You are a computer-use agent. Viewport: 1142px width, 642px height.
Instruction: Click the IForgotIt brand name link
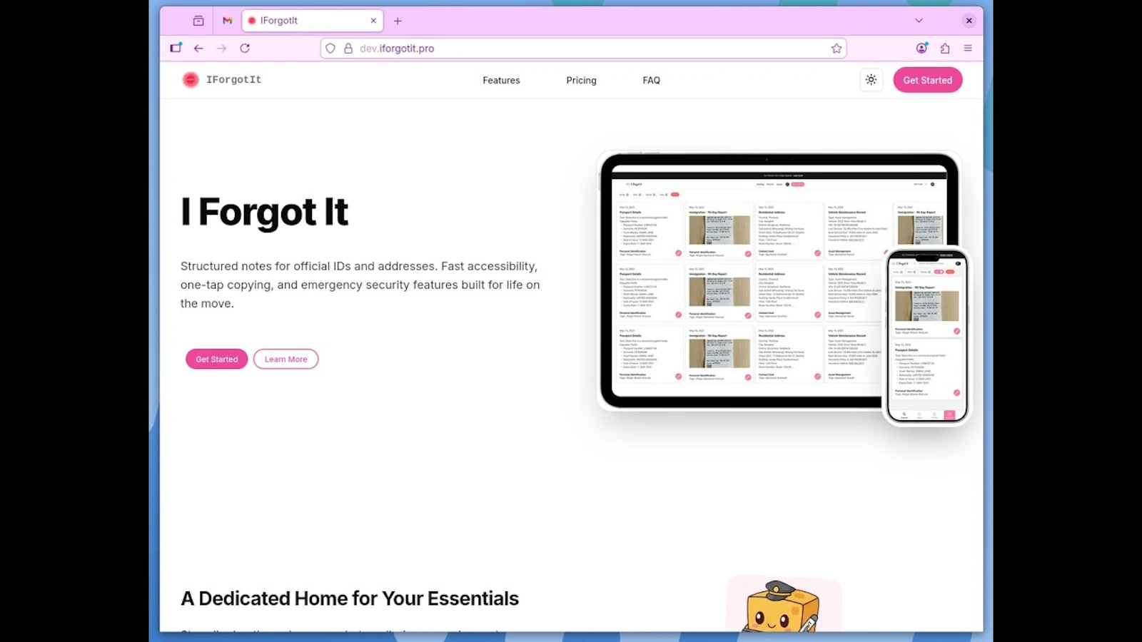click(233, 80)
